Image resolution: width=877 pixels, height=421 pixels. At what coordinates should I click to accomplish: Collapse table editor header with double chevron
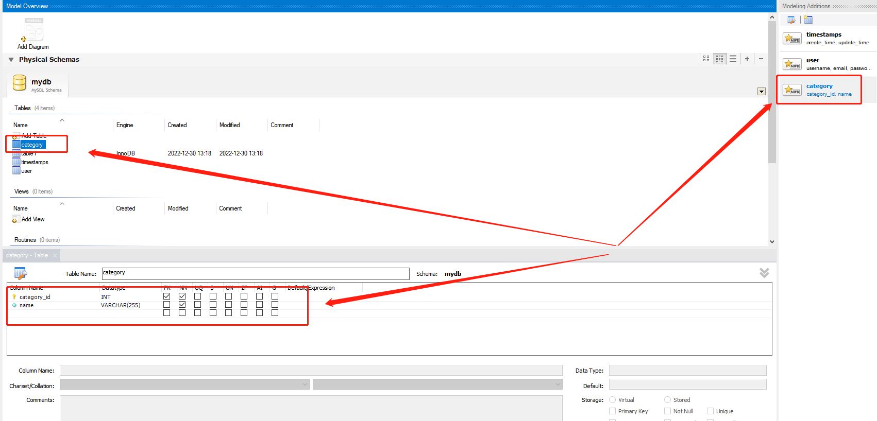point(764,273)
